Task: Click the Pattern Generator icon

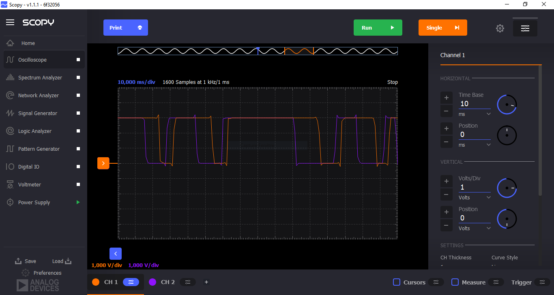Action: (10, 149)
